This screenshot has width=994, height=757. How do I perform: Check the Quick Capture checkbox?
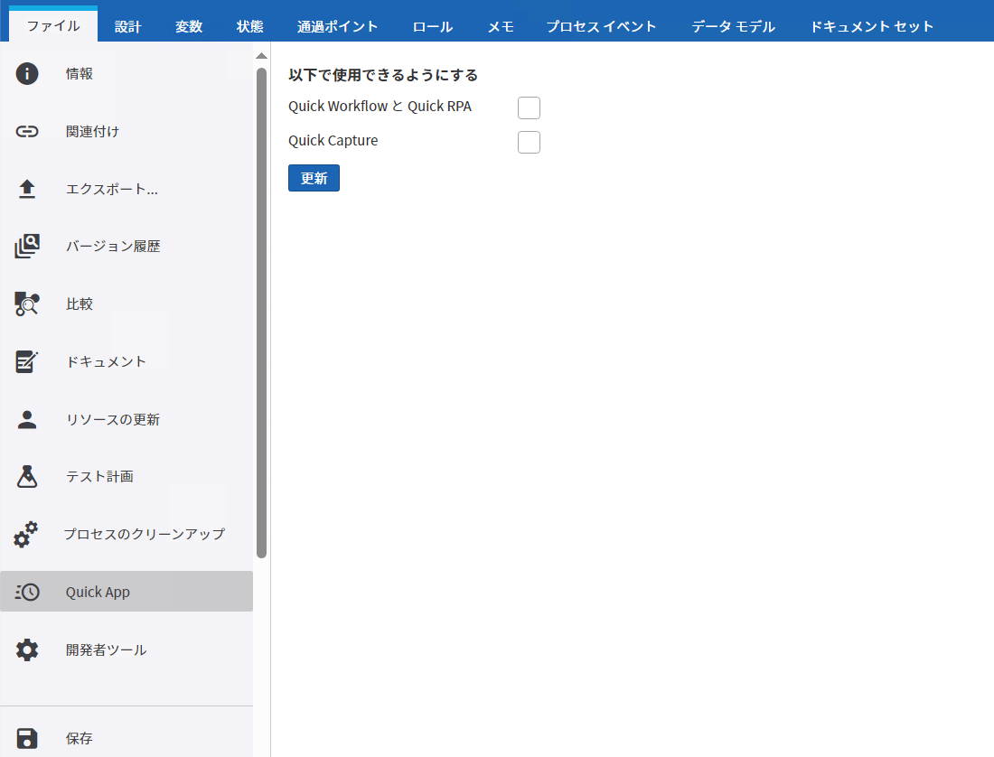pyautogui.click(x=529, y=142)
